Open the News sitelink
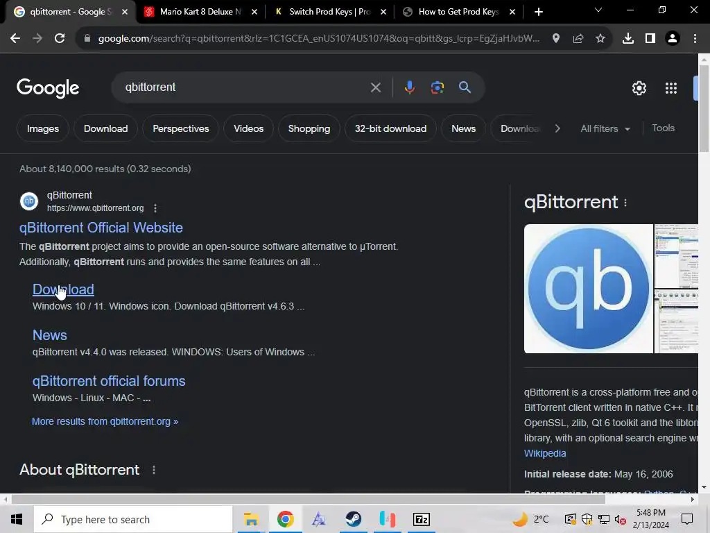Viewport: 710px width, 533px height. pyautogui.click(x=50, y=335)
